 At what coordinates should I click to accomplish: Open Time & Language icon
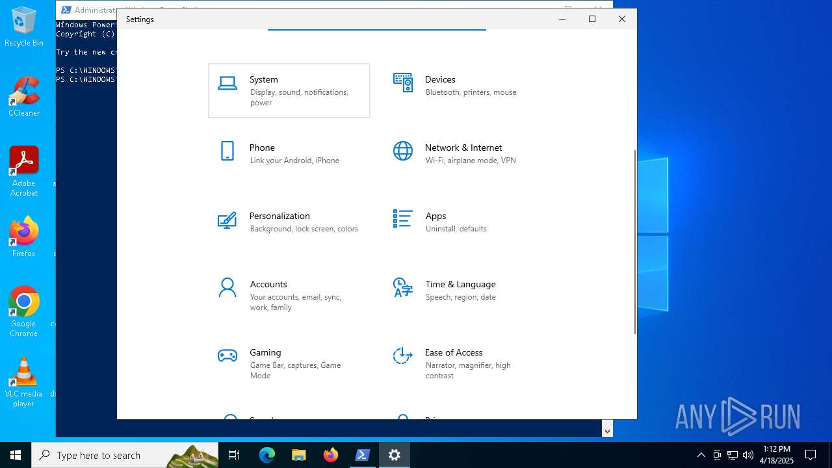coord(403,287)
